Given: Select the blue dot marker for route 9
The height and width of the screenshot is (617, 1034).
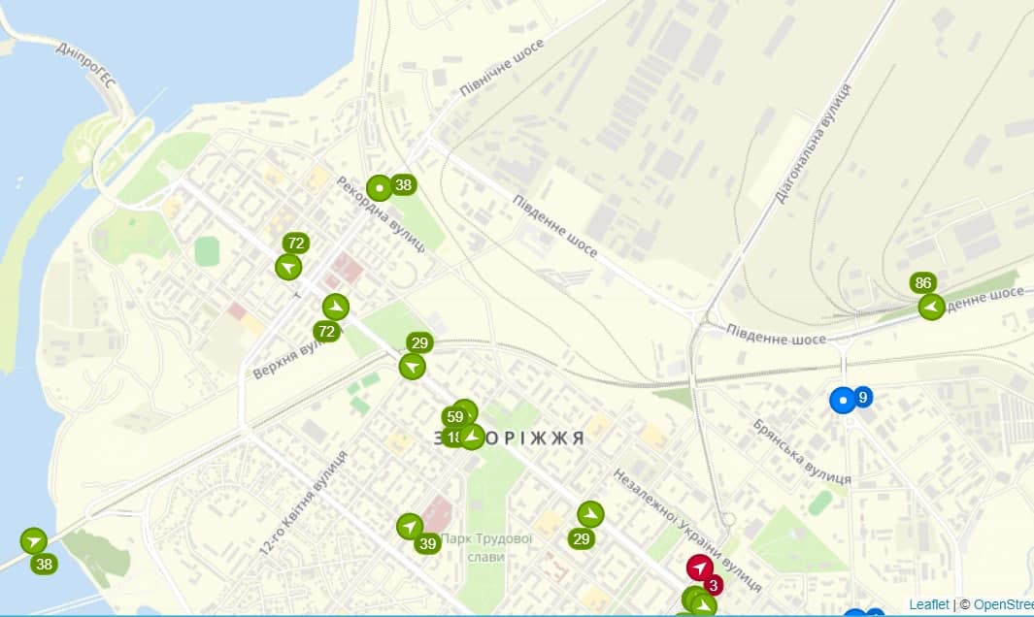Looking at the screenshot, I should pyautogui.click(x=843, y=400).
